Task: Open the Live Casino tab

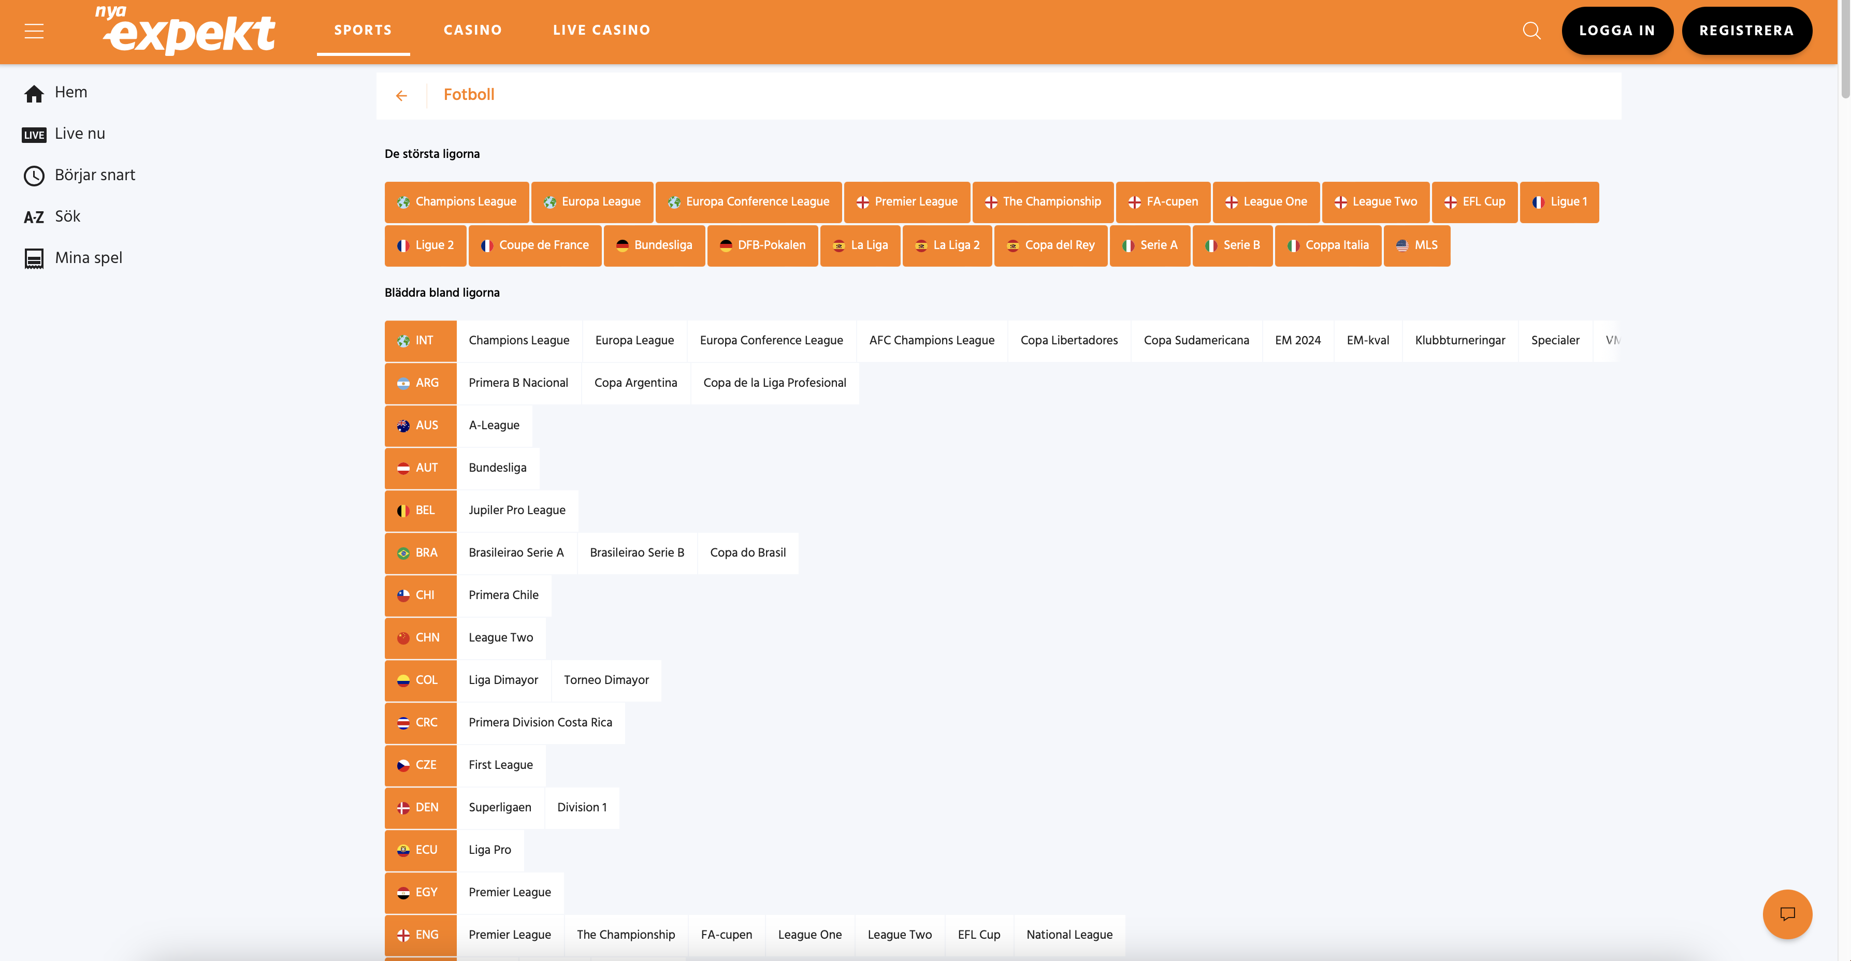Action: [x=601, y=30]
